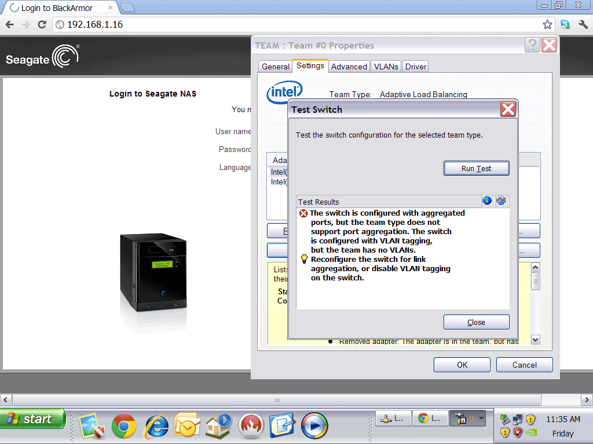Image resolution: width=593 pixels, height=444 pixels.
Task: Click the taskbar clock showing 11:35 AM
Action: 563,419
